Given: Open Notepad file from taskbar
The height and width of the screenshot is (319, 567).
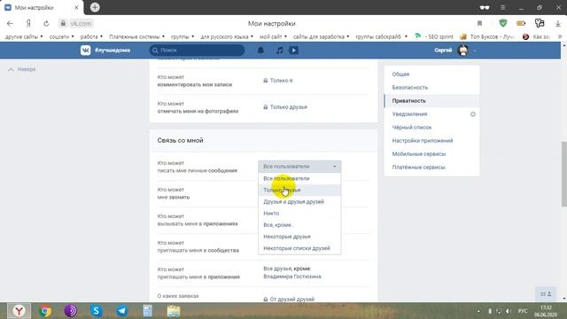Looking at the screenshot, I should (148, 311).
